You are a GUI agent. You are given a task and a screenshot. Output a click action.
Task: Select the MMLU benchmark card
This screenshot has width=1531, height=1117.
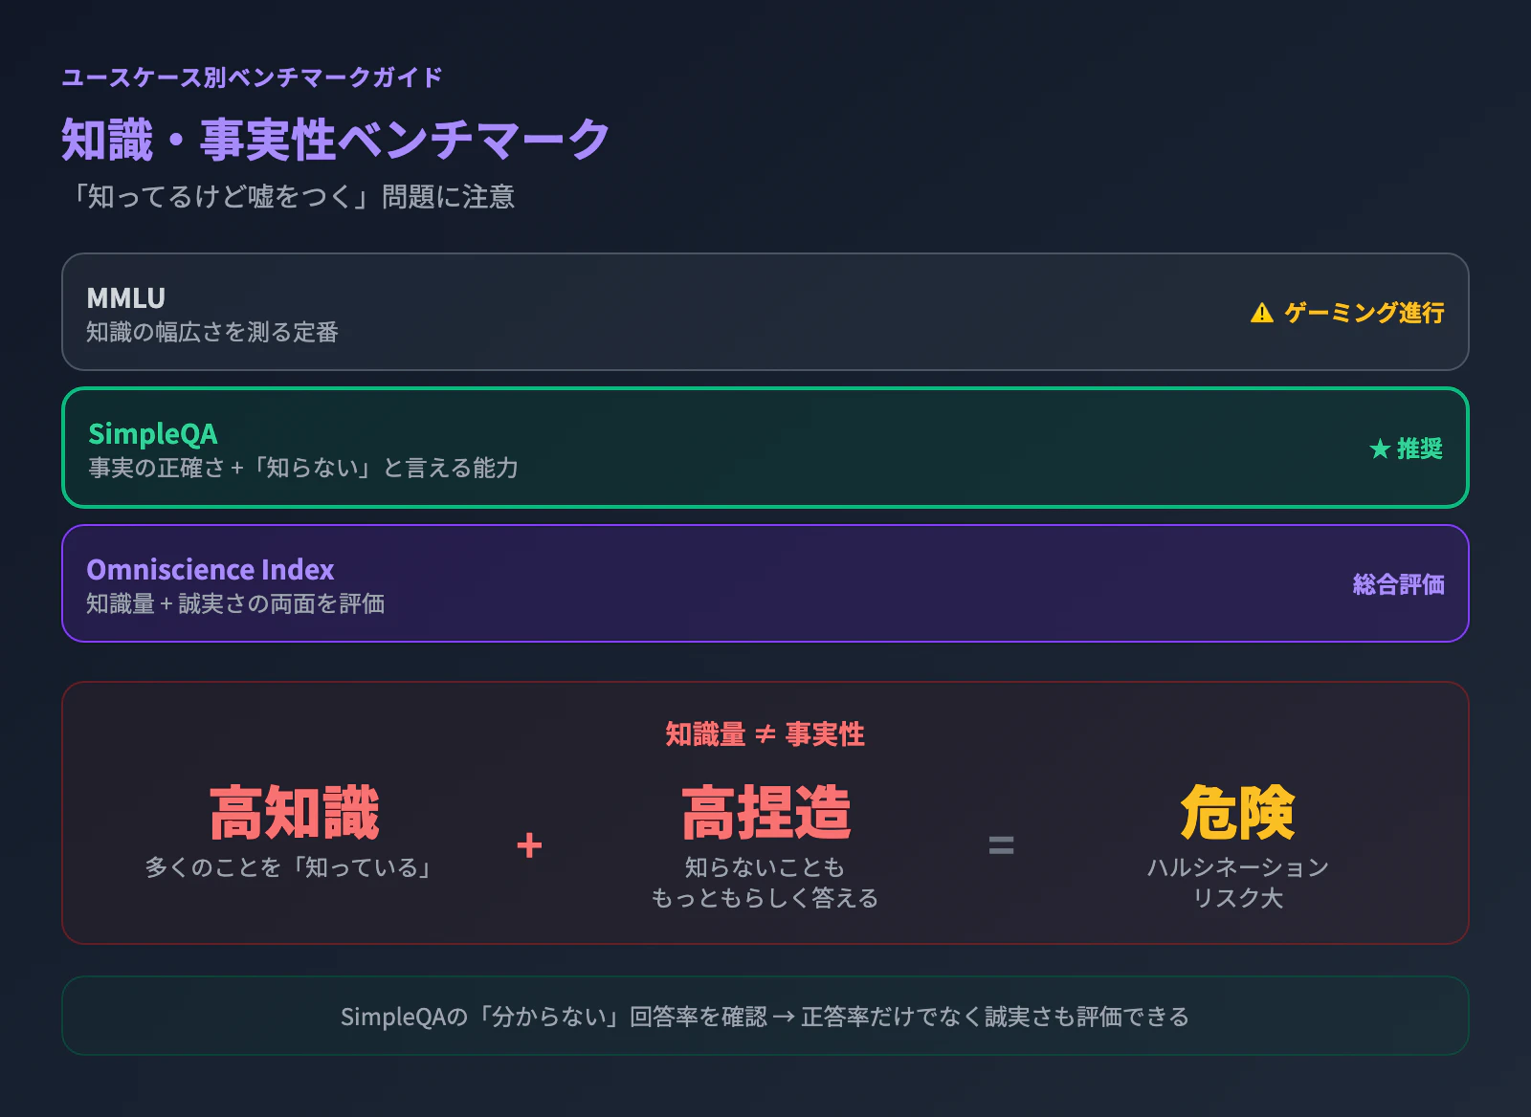coord(765,312)
